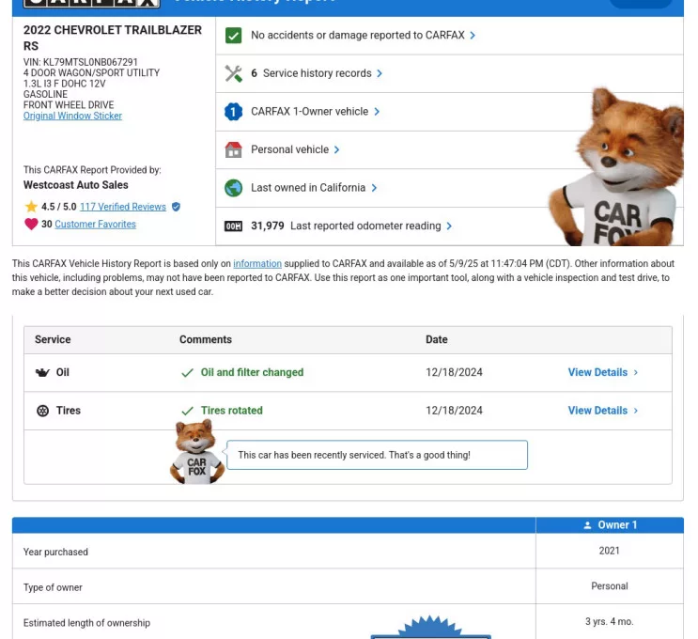This screenshot has width=698, height=639.
Task: View Details for the Oil service
Action: [602, 373]
